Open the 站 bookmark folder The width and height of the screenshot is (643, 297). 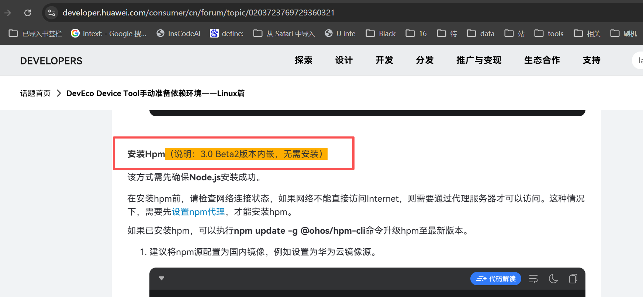click(x=515, y=33)
